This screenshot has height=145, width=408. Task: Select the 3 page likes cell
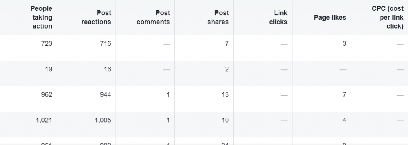coord(345,43)
